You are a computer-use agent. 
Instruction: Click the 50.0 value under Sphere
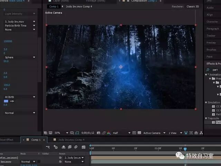(6, 61)
